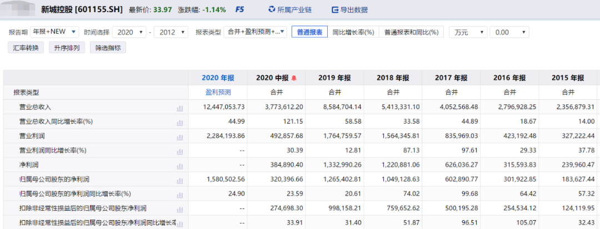This screenshot has height=229, width=600.
Task: Click the 2015 年报 column header
Action: coord(568,78)
